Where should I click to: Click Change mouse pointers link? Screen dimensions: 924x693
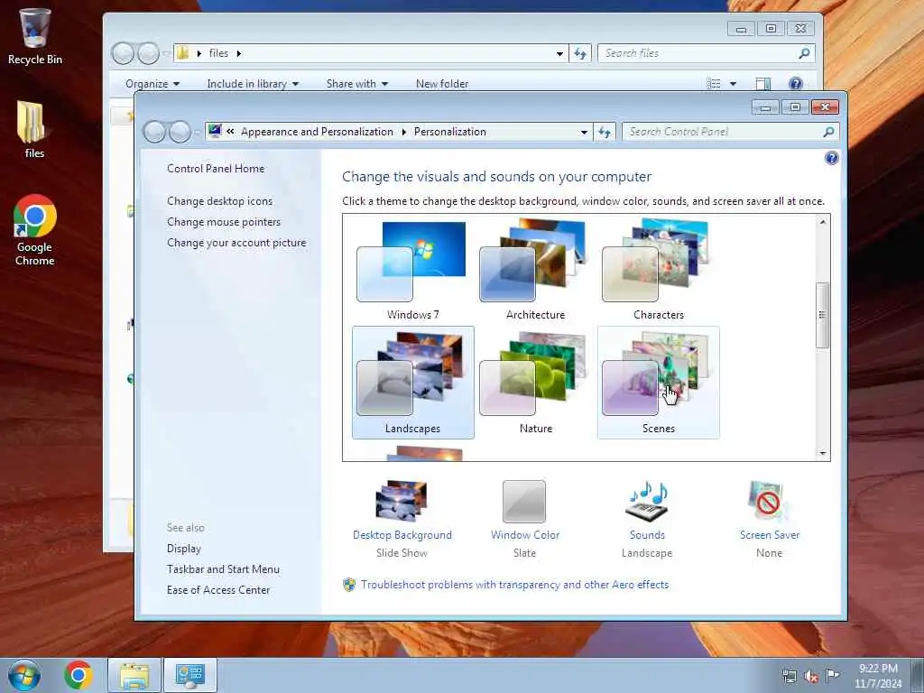click(224, 222)
